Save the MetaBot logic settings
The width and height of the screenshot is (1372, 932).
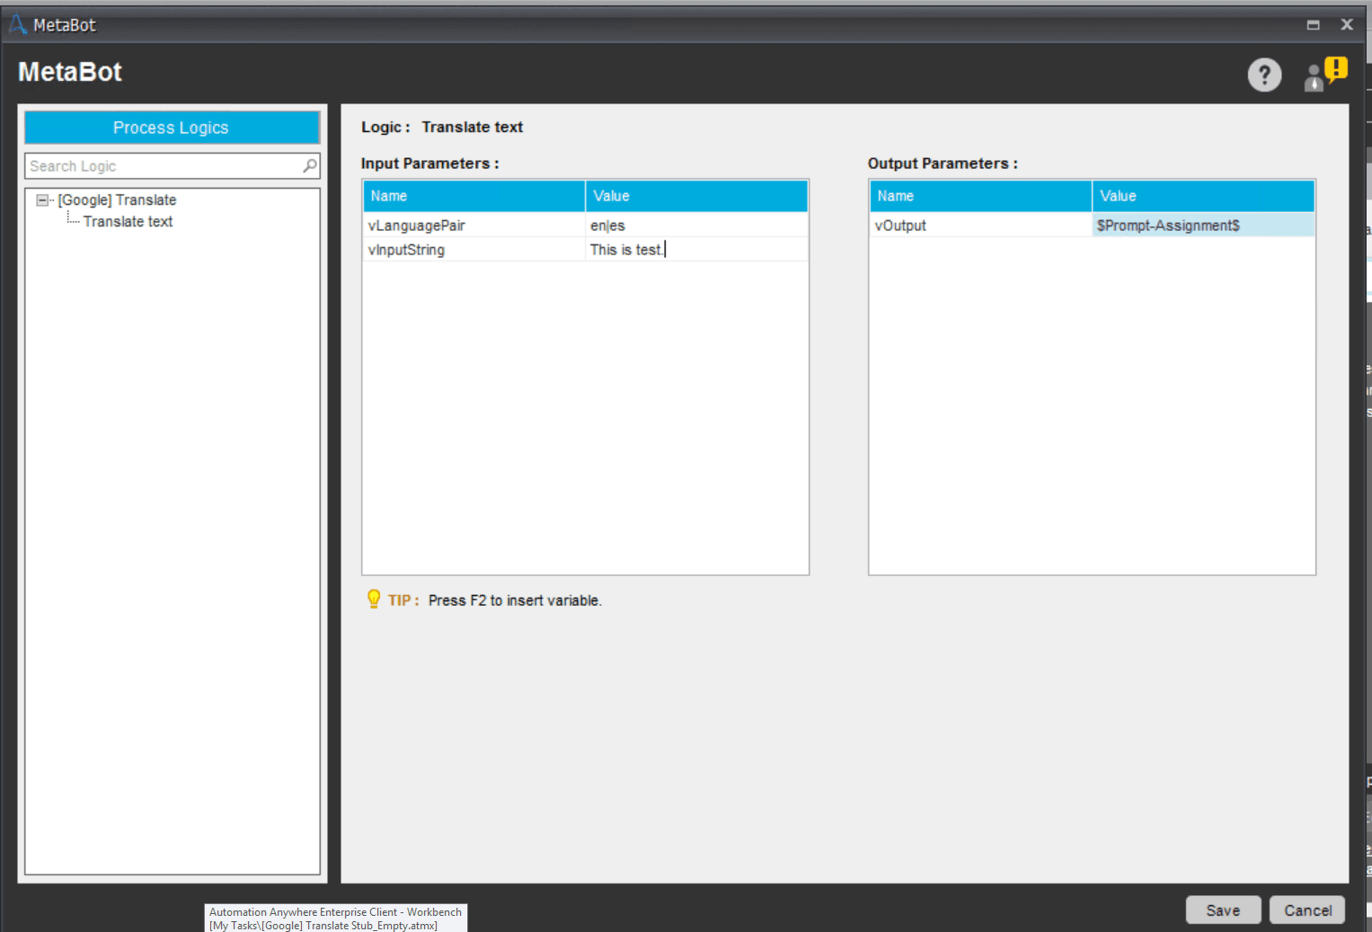pyautogui.click(x=1223, y=910)
